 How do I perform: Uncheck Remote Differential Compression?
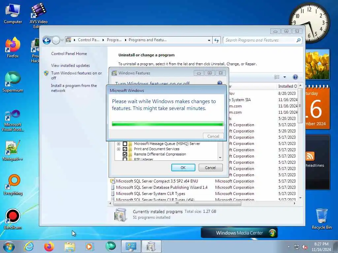(x=125, y=154)
